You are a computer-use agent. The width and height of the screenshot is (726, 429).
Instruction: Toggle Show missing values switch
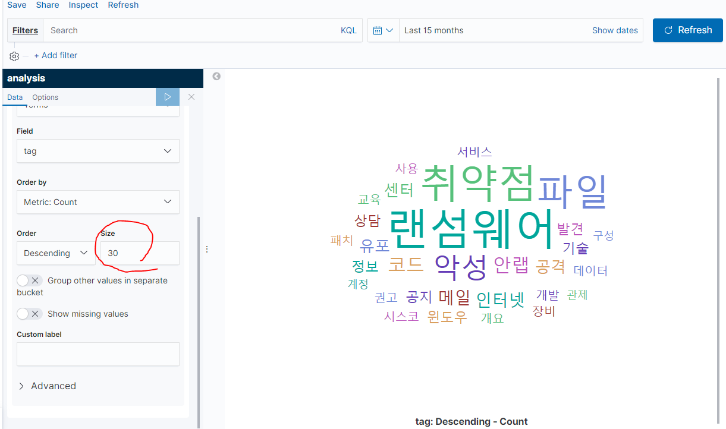(x=29, y=314)
